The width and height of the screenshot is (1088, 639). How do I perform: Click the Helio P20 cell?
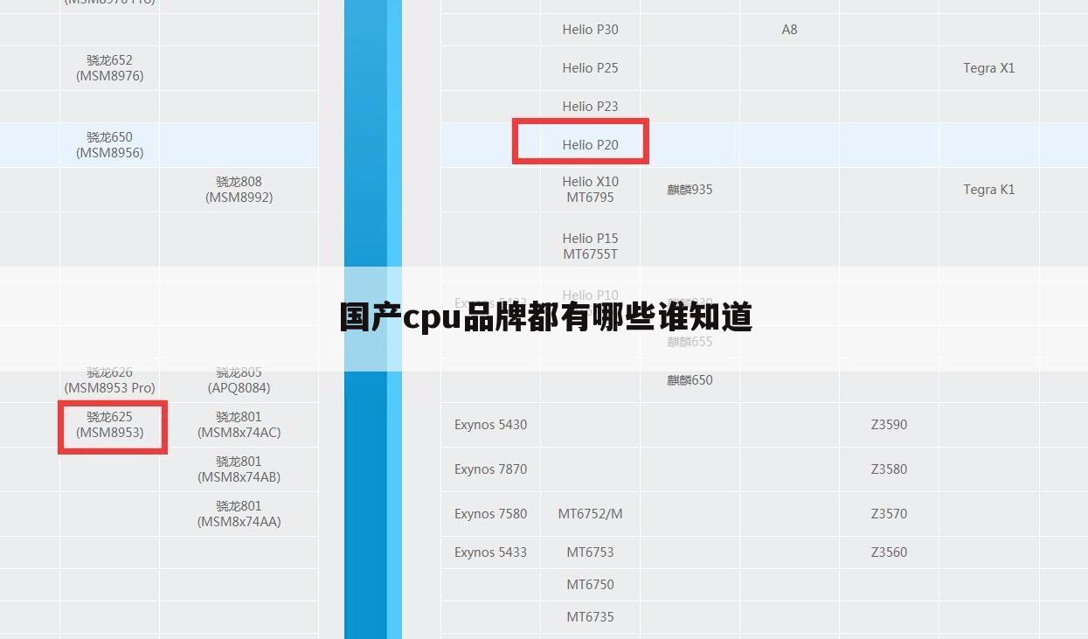590,145
